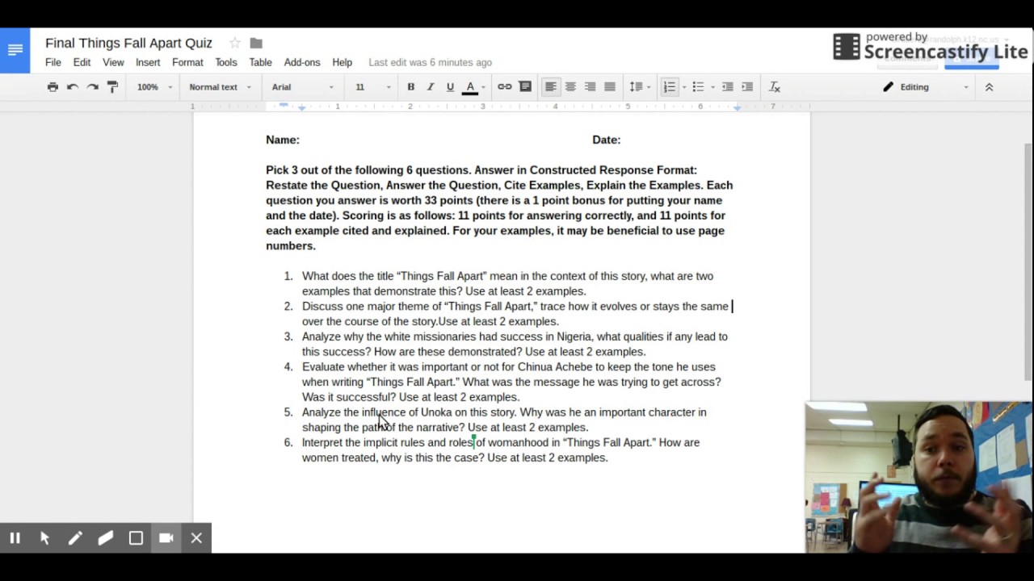
Task: Open the line spacing menu
Action: pos(640,86)
